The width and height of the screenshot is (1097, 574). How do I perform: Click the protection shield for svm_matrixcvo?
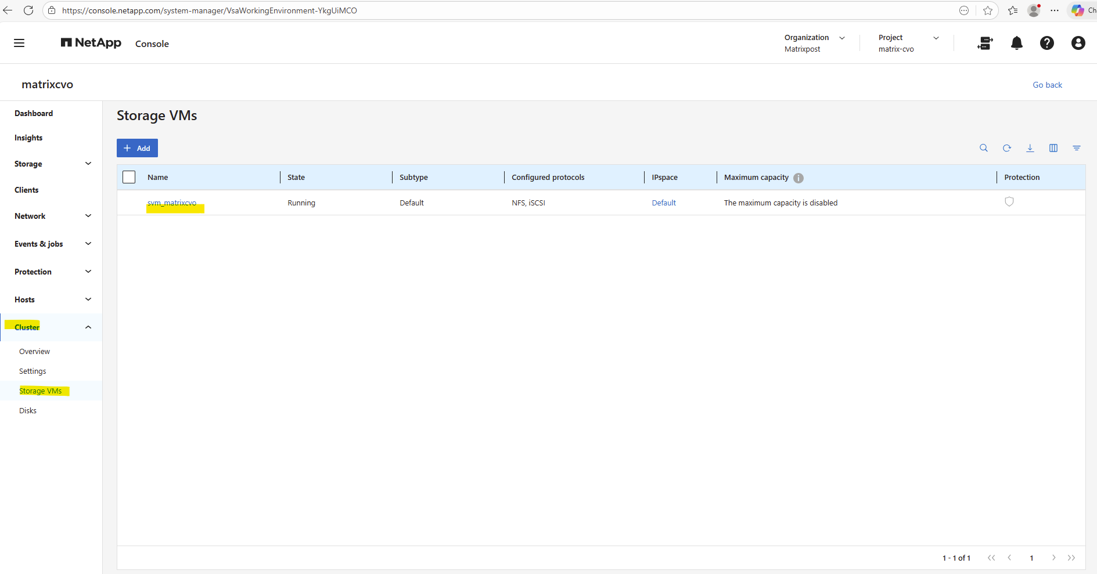click(1009, 201)
